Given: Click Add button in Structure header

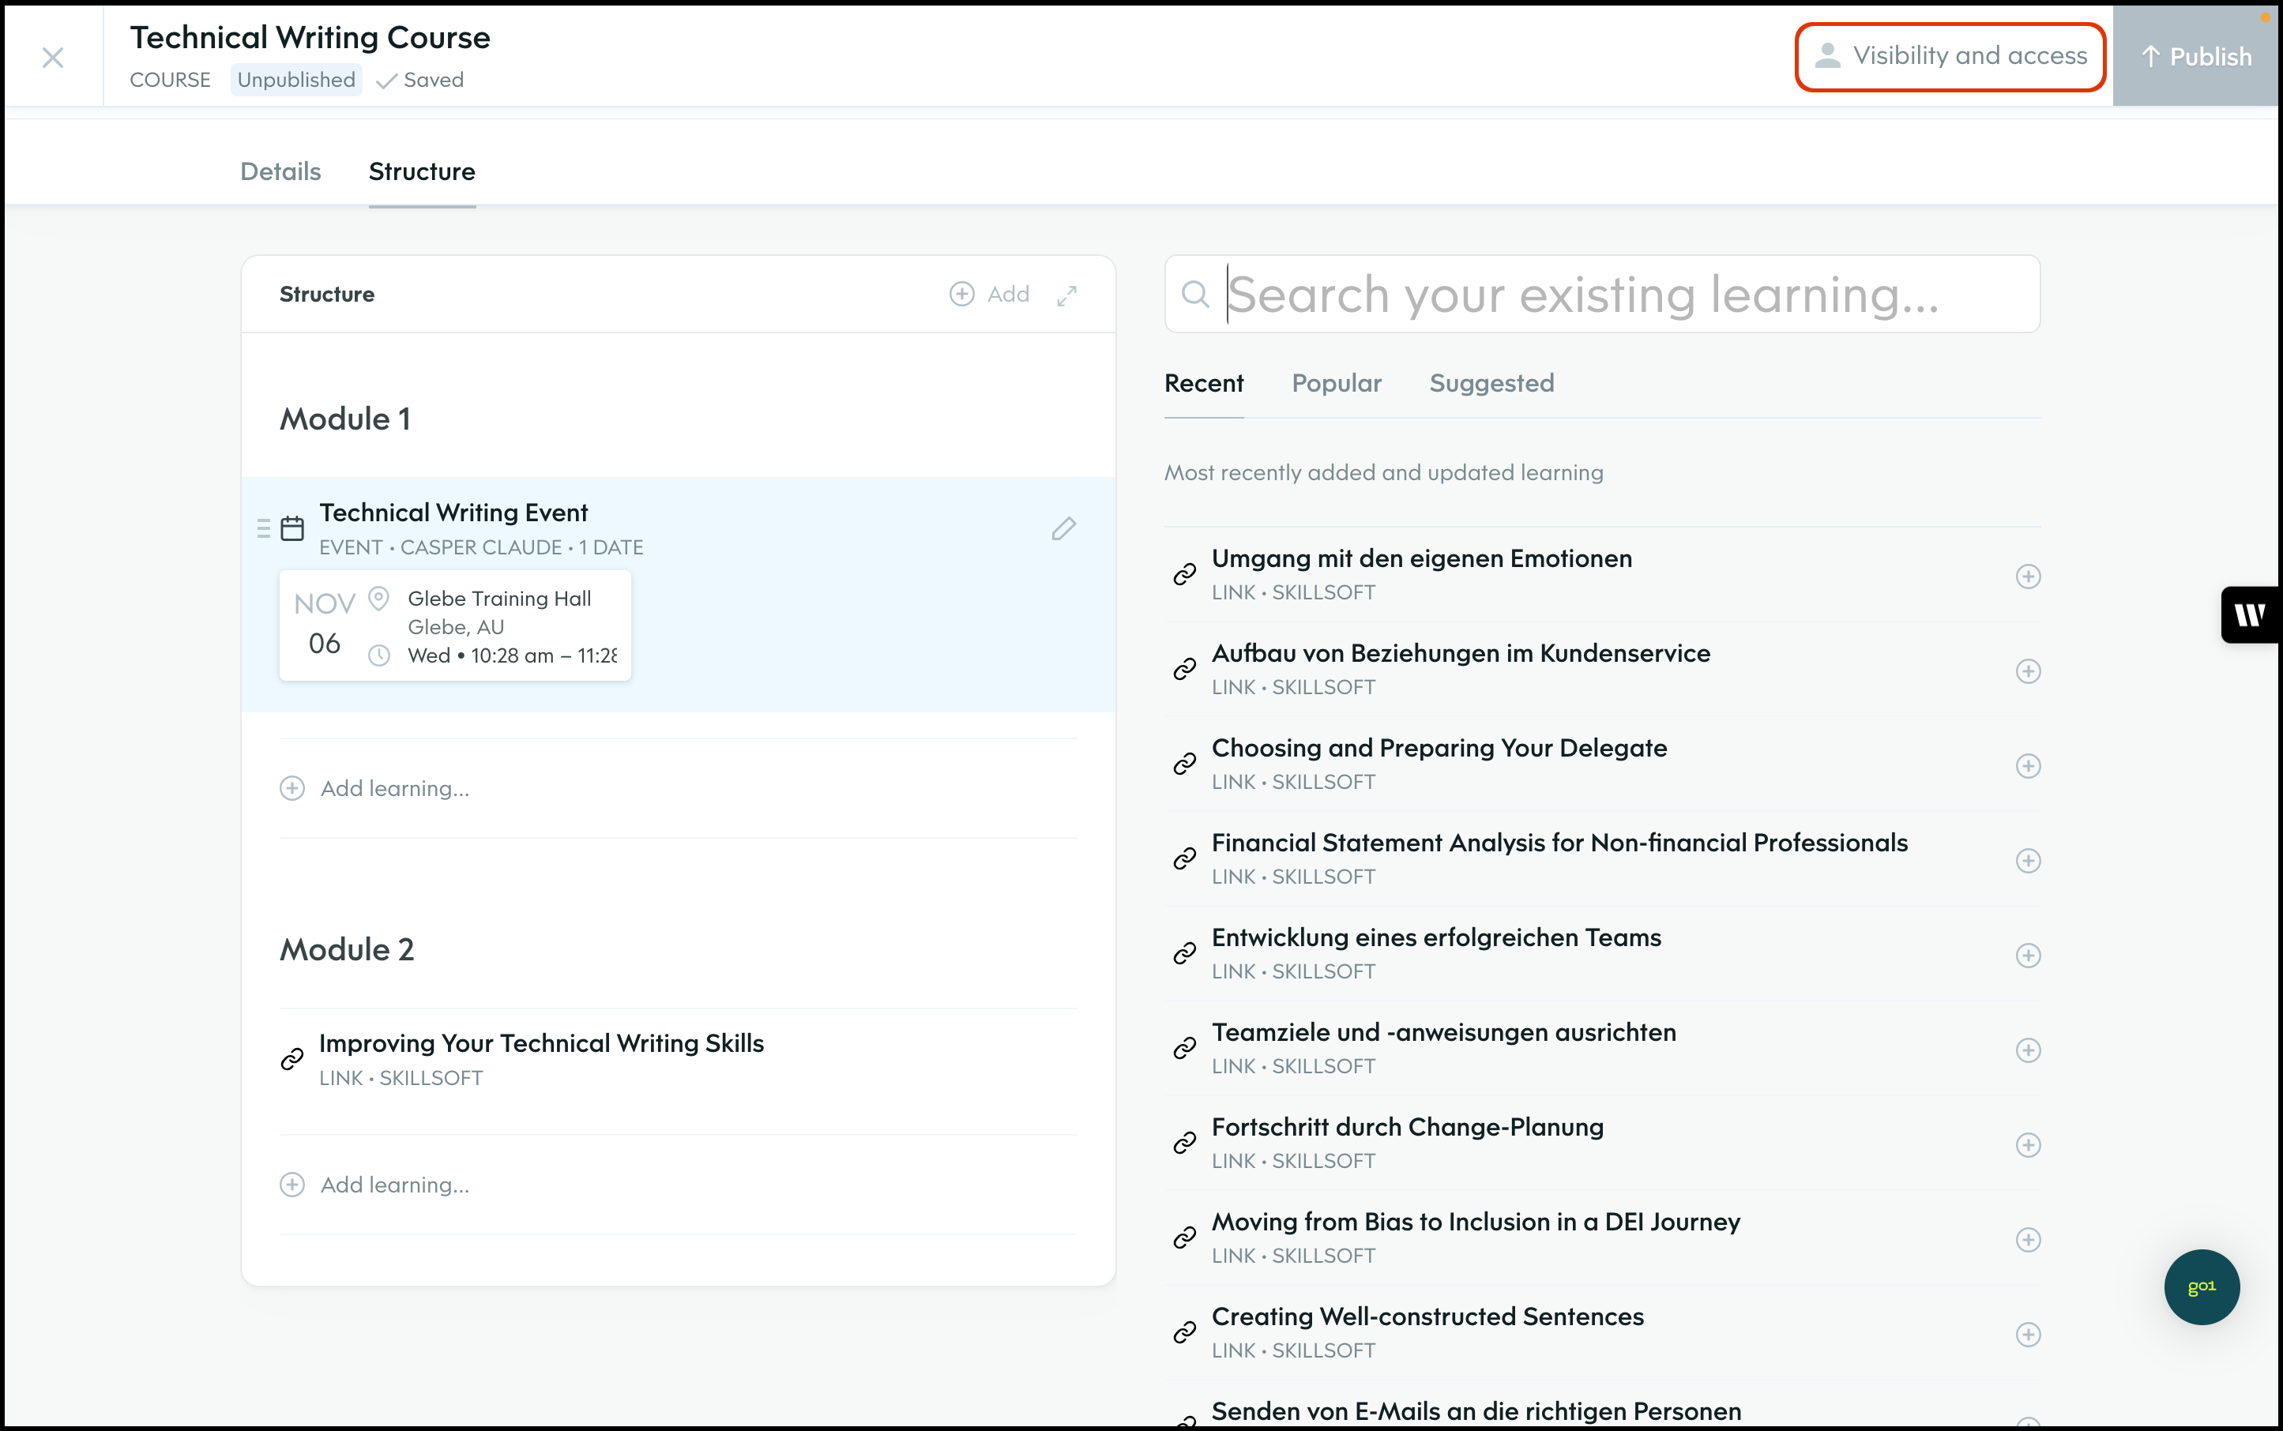Looking at the screenshot, I should [x=989, y=295].
